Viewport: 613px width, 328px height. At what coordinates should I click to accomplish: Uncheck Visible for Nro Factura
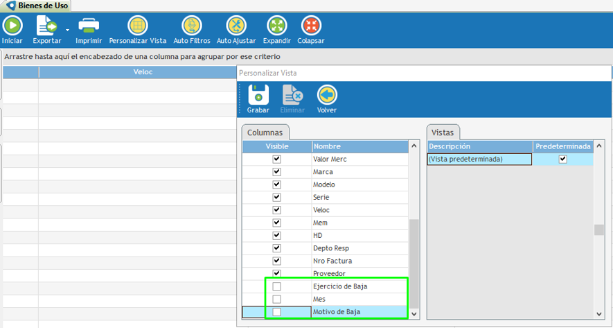click(277, 261)
